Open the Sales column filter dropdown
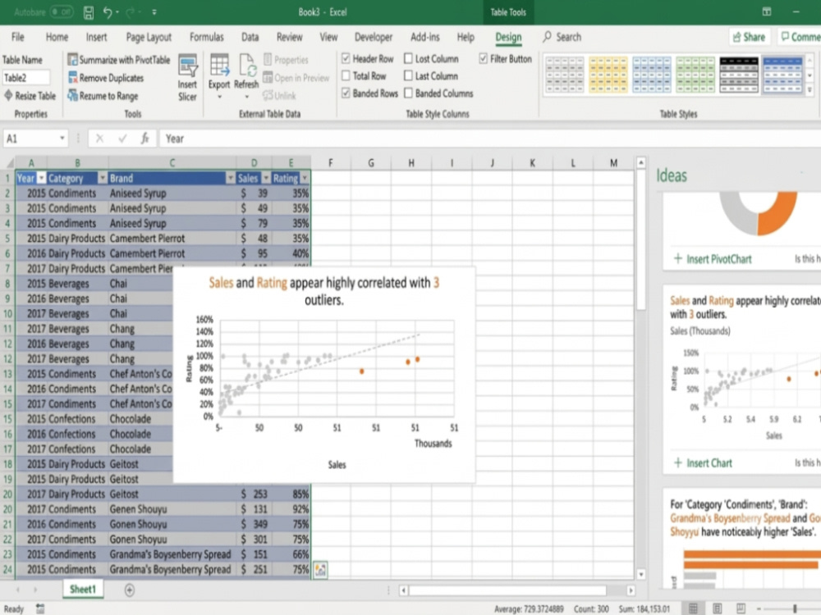 click(266, 178)
